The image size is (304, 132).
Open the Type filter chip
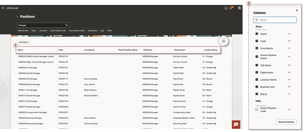point(102,31)
